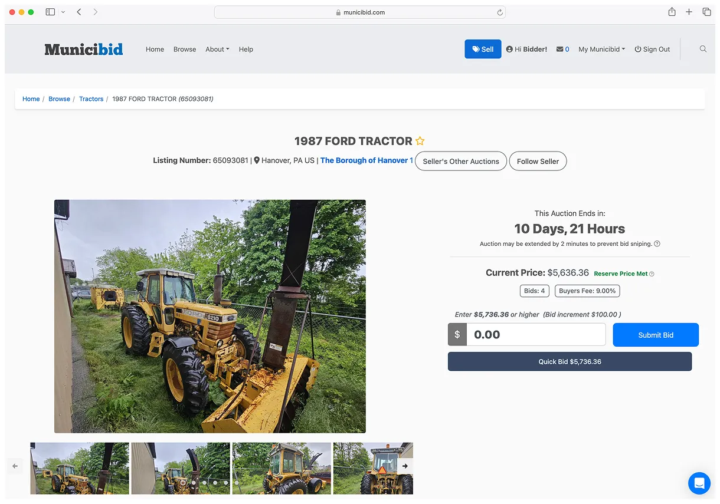Image resolution: width=720 pixels, height=504 pixels.
Task: Open the Hi Bidder! profile link
Action: pyautogui.click(x=526, y=50)
